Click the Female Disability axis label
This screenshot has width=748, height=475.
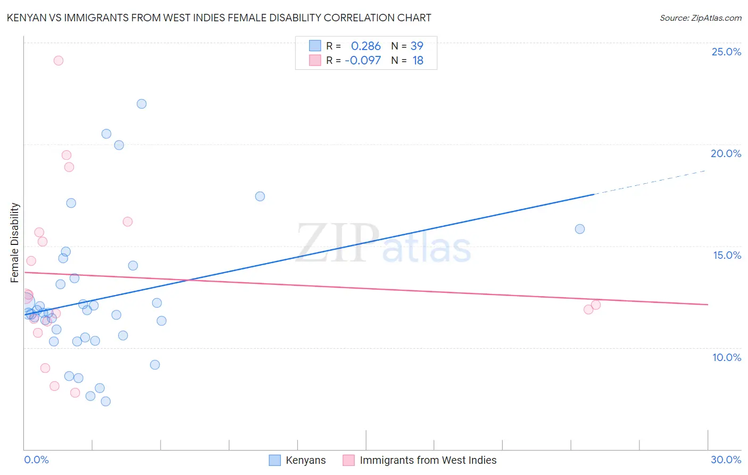coord(15,242)
